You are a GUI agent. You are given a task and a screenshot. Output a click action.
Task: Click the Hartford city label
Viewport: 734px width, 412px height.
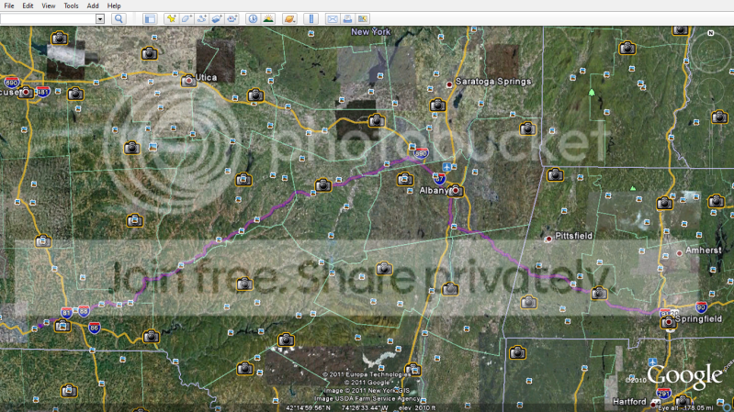tap(629, 401)
